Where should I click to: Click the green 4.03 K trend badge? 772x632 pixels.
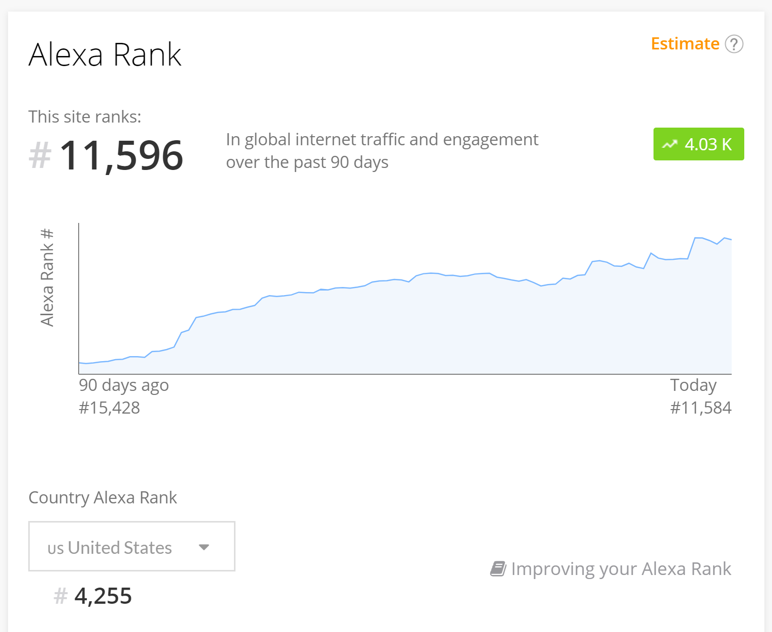coord(698,144)
